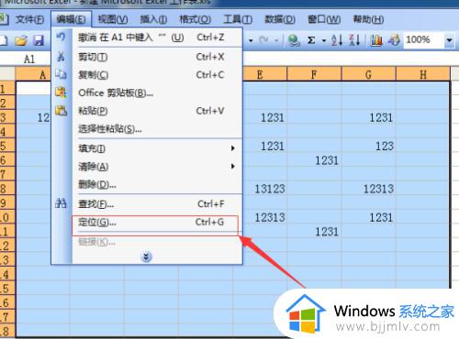The height and width of the screenshot is (339, 459).
Task: Click the Name Box showing A1
Action: 29,59
